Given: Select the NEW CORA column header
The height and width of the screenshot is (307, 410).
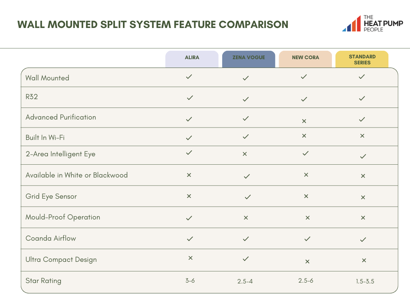Looking at the screenshot, I should pyautogui.click(x=305, y=58).
